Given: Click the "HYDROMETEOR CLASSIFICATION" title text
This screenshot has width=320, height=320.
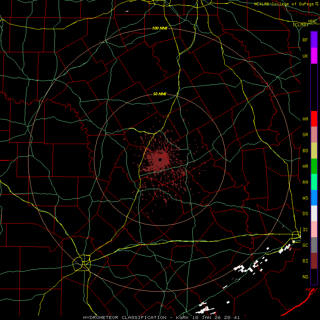Looking at the screenshot, I should click(125, 318).
